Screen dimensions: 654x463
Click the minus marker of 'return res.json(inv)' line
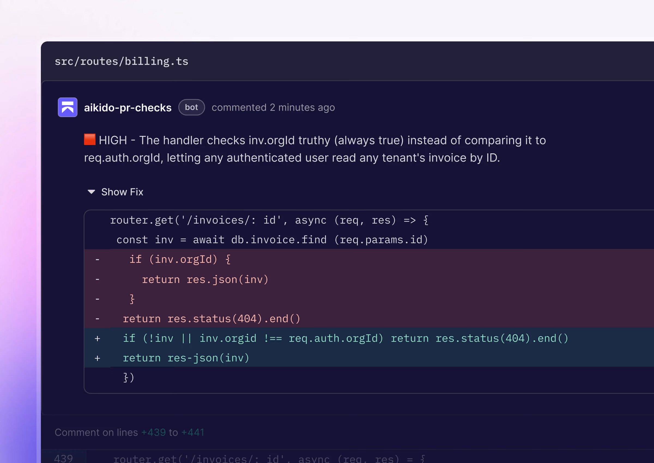tap(97, 279)
